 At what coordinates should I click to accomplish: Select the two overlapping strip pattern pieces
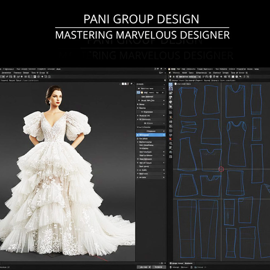(188, 127)
